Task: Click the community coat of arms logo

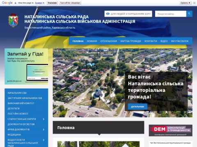Action: [x=13, y=20]
